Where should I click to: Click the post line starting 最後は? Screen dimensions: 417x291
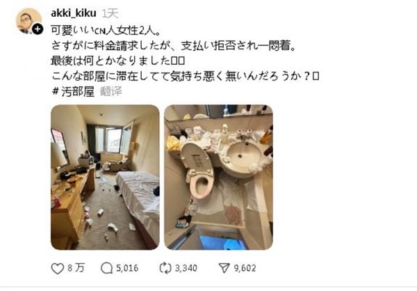click(117, 61)
